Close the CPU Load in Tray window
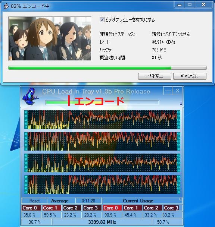This screenshot has width=215, height=227. point(177,91)
